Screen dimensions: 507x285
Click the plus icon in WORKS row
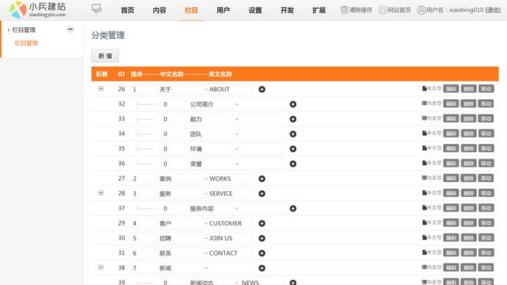point(262,178)
